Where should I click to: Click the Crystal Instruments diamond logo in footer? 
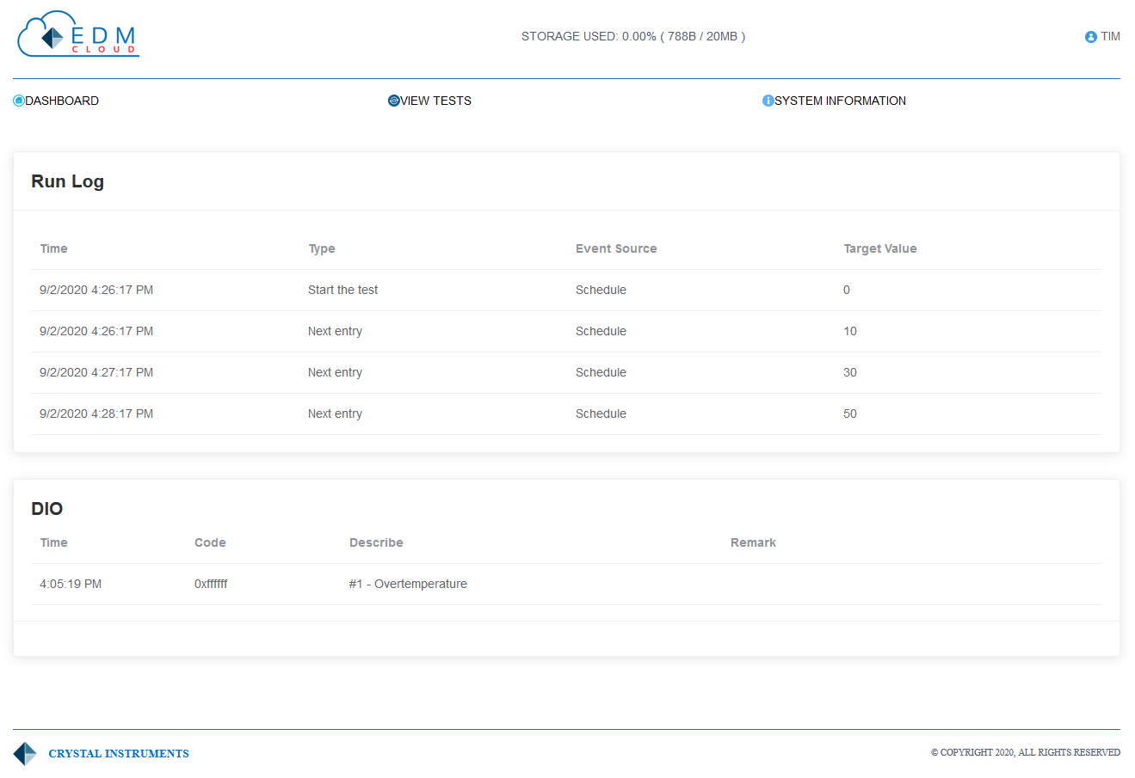click(25, 754)
